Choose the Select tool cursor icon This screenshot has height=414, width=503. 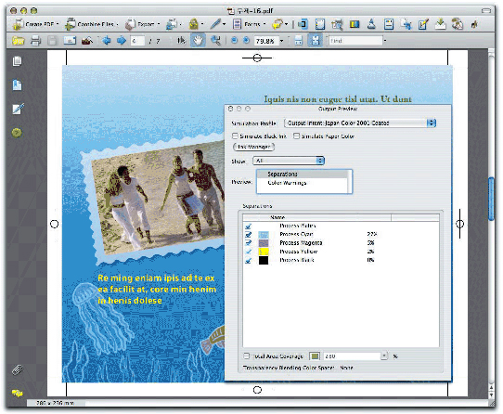click(x=182, y=41)
